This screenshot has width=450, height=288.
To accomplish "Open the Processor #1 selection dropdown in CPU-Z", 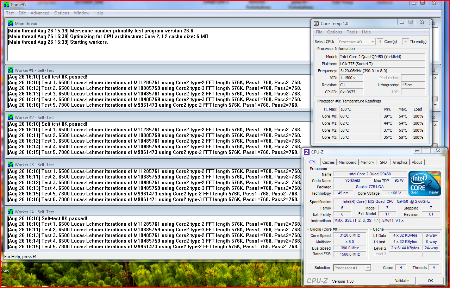I will 352,268.
